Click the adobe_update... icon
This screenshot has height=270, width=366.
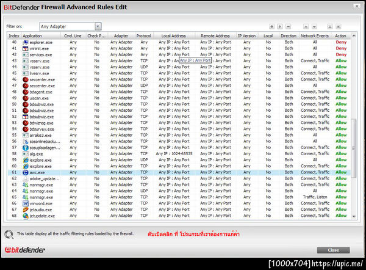click(x=26, y=178)
